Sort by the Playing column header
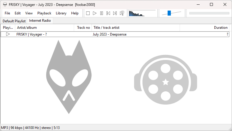Image resolution: width=232 pixels, height=131 pixels. [8, 28]
